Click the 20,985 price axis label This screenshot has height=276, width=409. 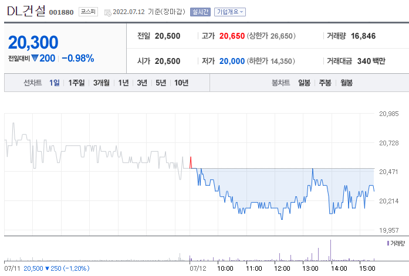[388, 114]
